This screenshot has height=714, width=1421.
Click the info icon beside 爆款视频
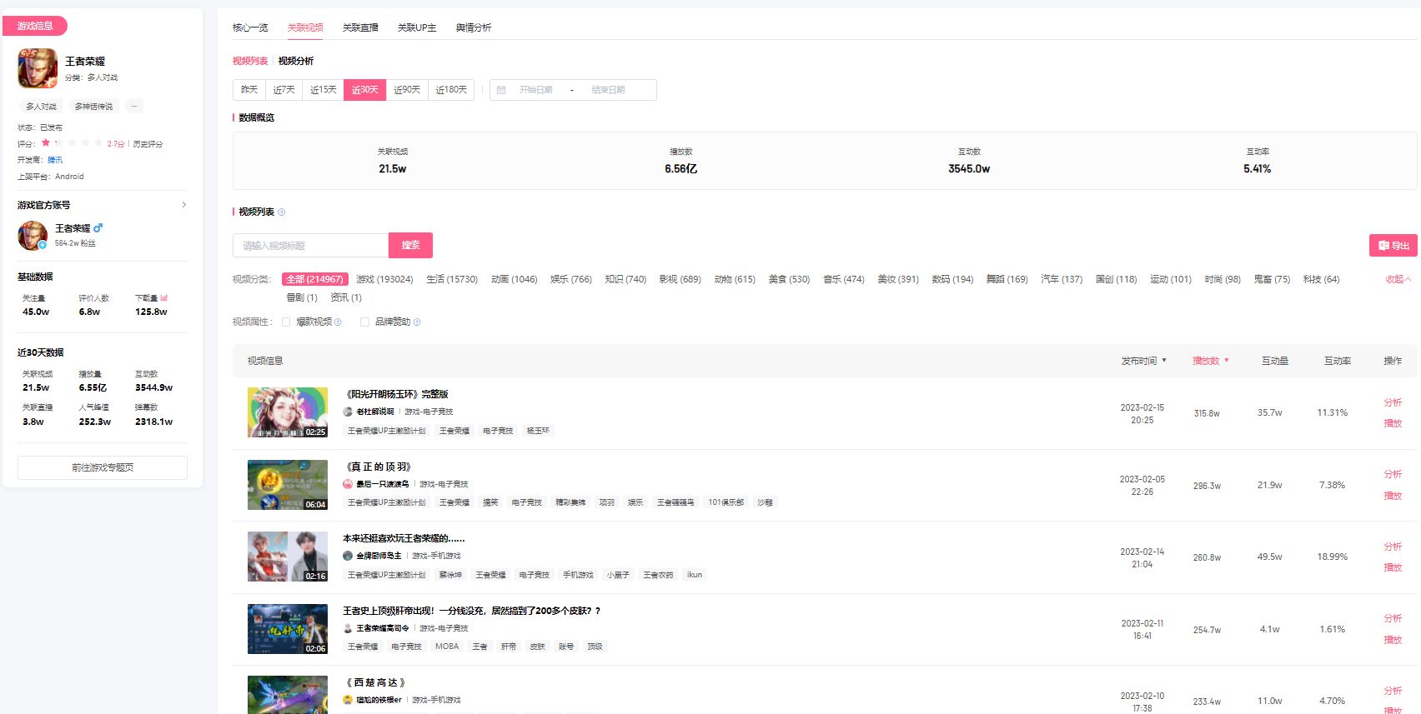click(x=338, y=322)
